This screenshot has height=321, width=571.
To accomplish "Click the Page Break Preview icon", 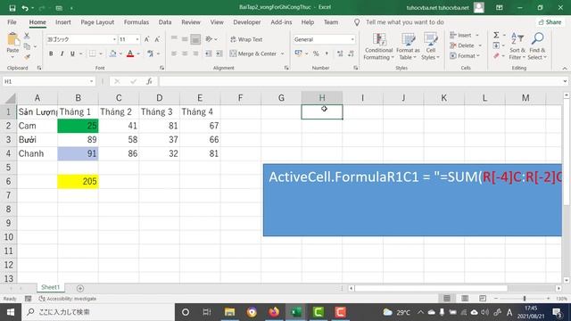I will click(x=483, y=299).
